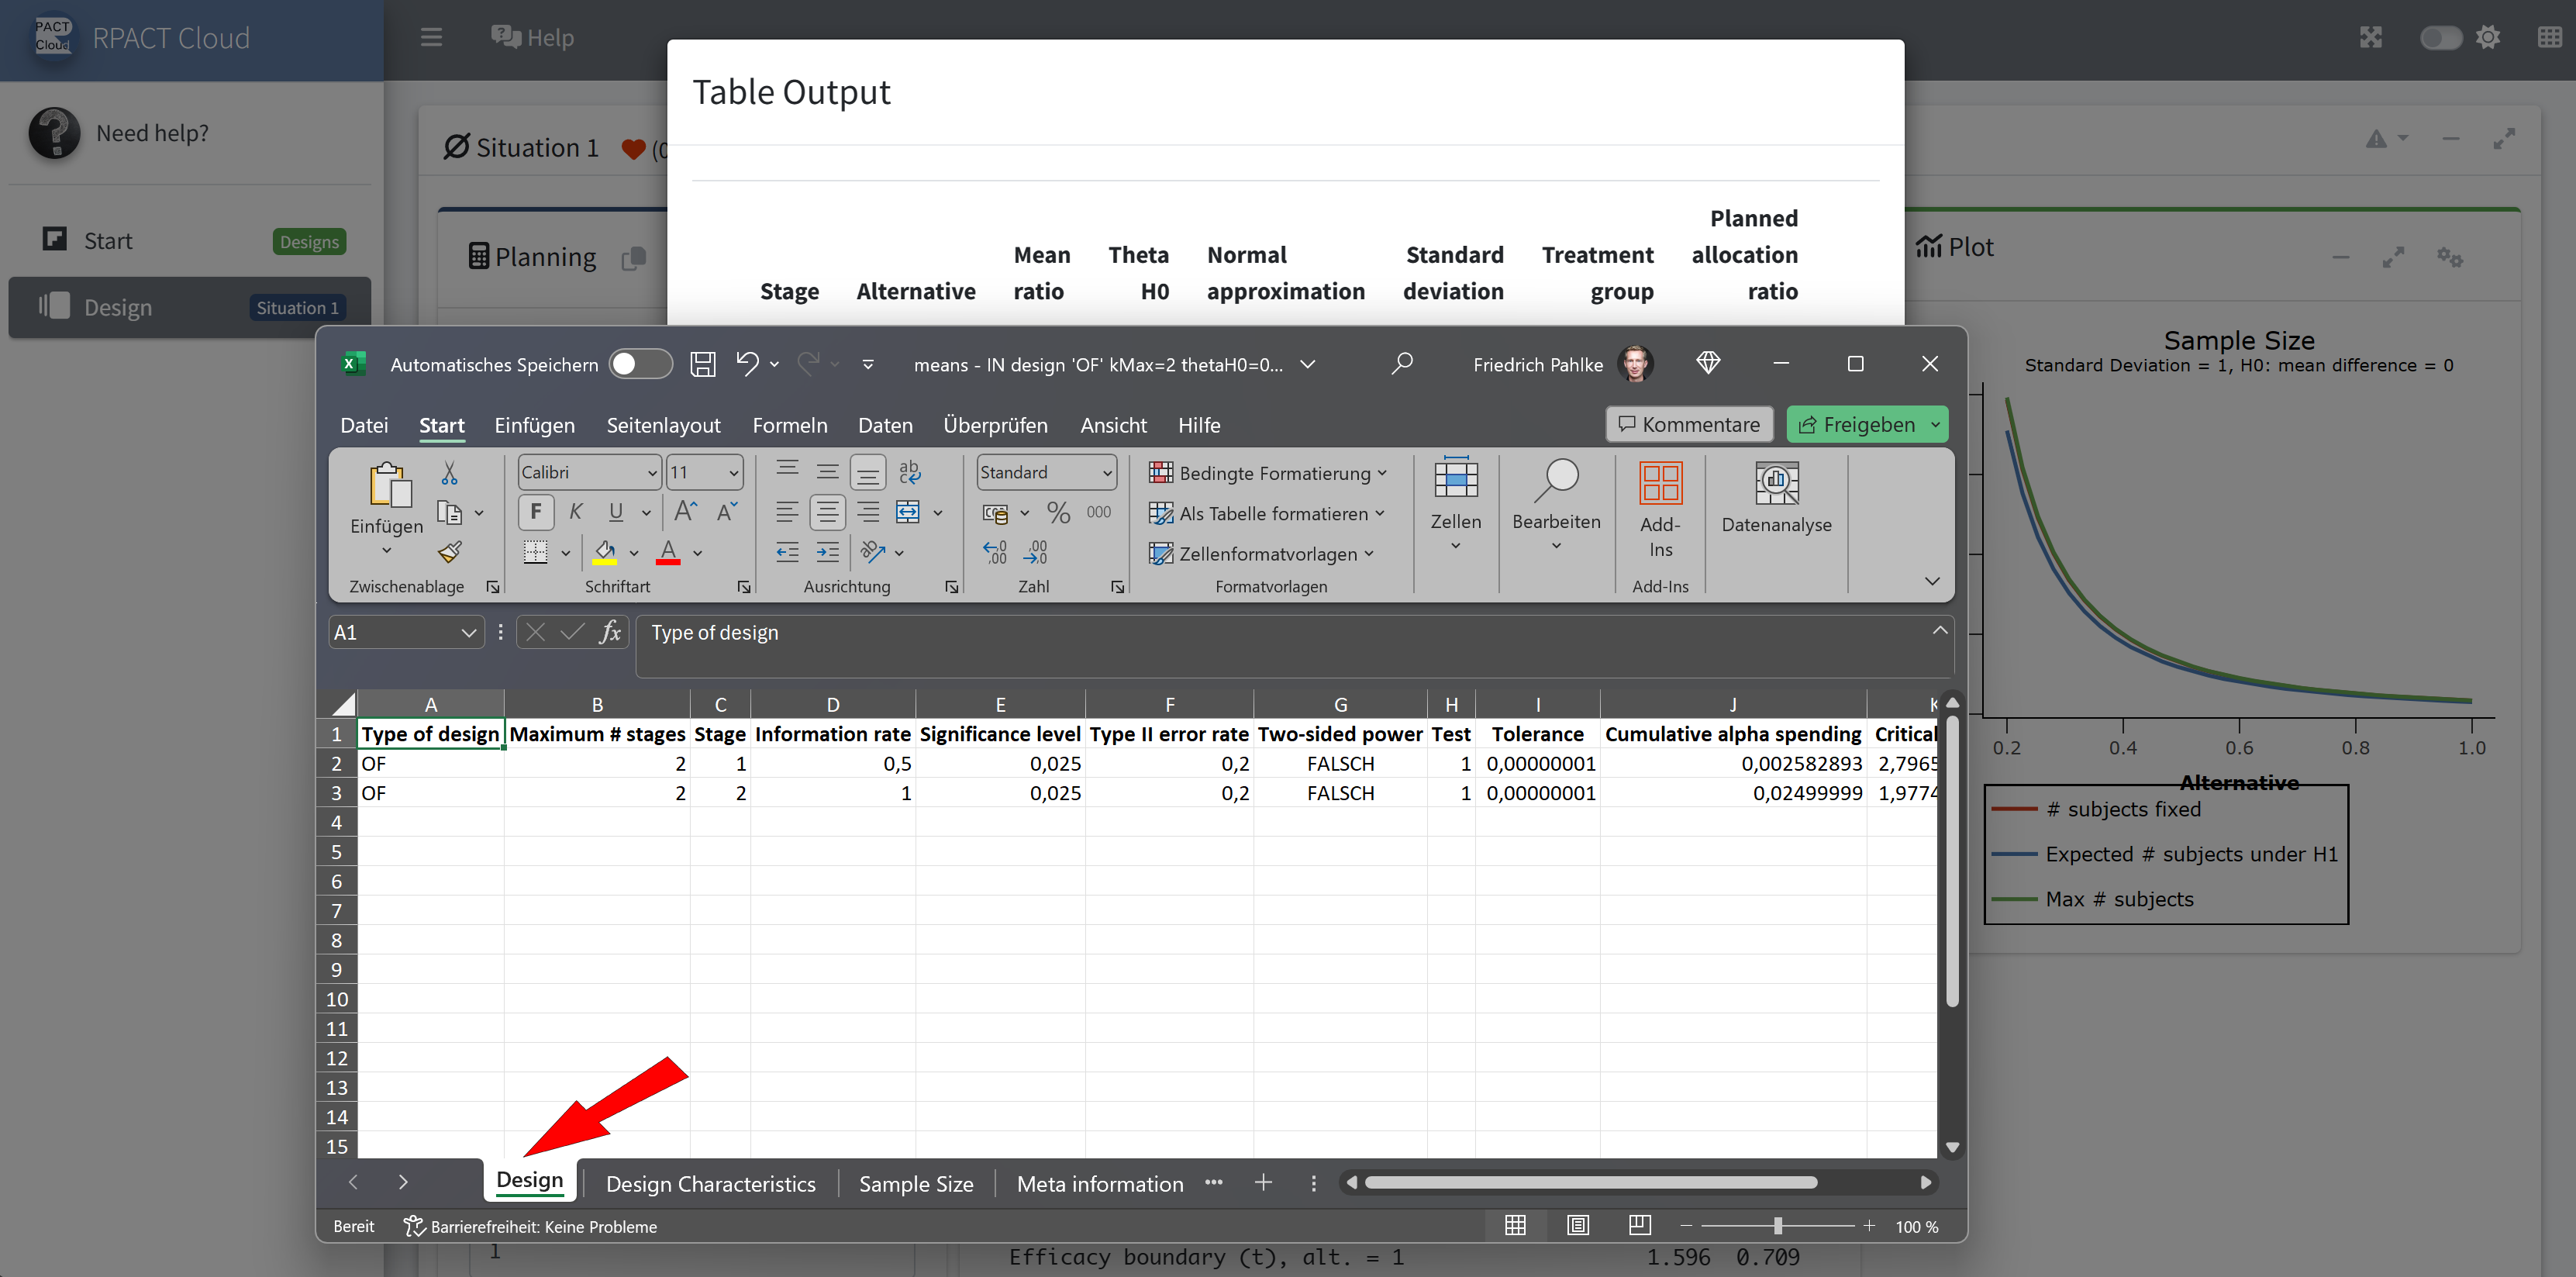The image size is (2576, 1277).
Task: Click the Kommentare button
Action: pyautogui.click(x=1689, y=424)
